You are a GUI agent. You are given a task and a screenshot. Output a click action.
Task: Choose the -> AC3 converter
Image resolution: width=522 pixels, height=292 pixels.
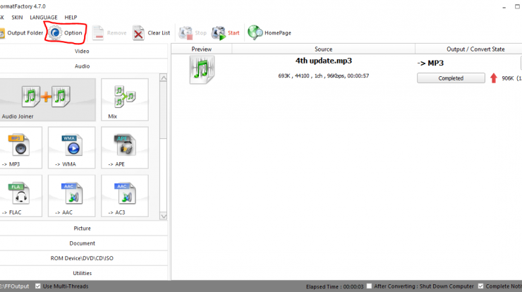point(125,196)
